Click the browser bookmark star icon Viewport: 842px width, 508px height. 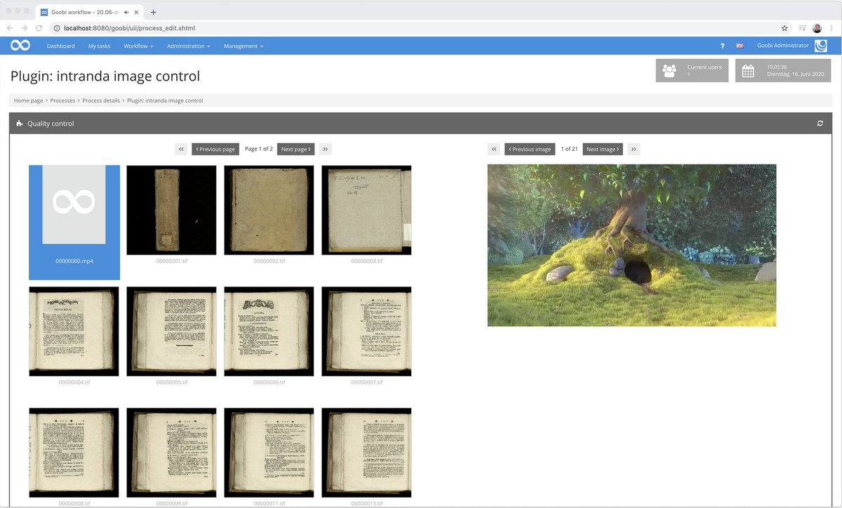click(784, 28)
